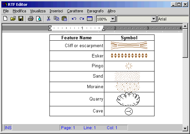Image resolution: width=190 pixels, height=134 pixels.
Task: Click the vertical scrollbar down arrow
Action: pos(185,129)
